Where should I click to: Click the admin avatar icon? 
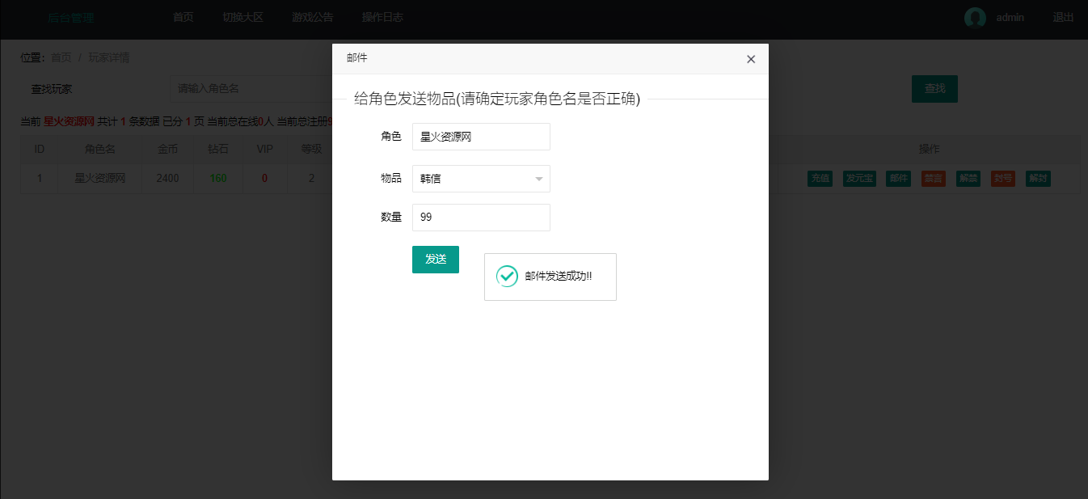click(x=975, y=18)
